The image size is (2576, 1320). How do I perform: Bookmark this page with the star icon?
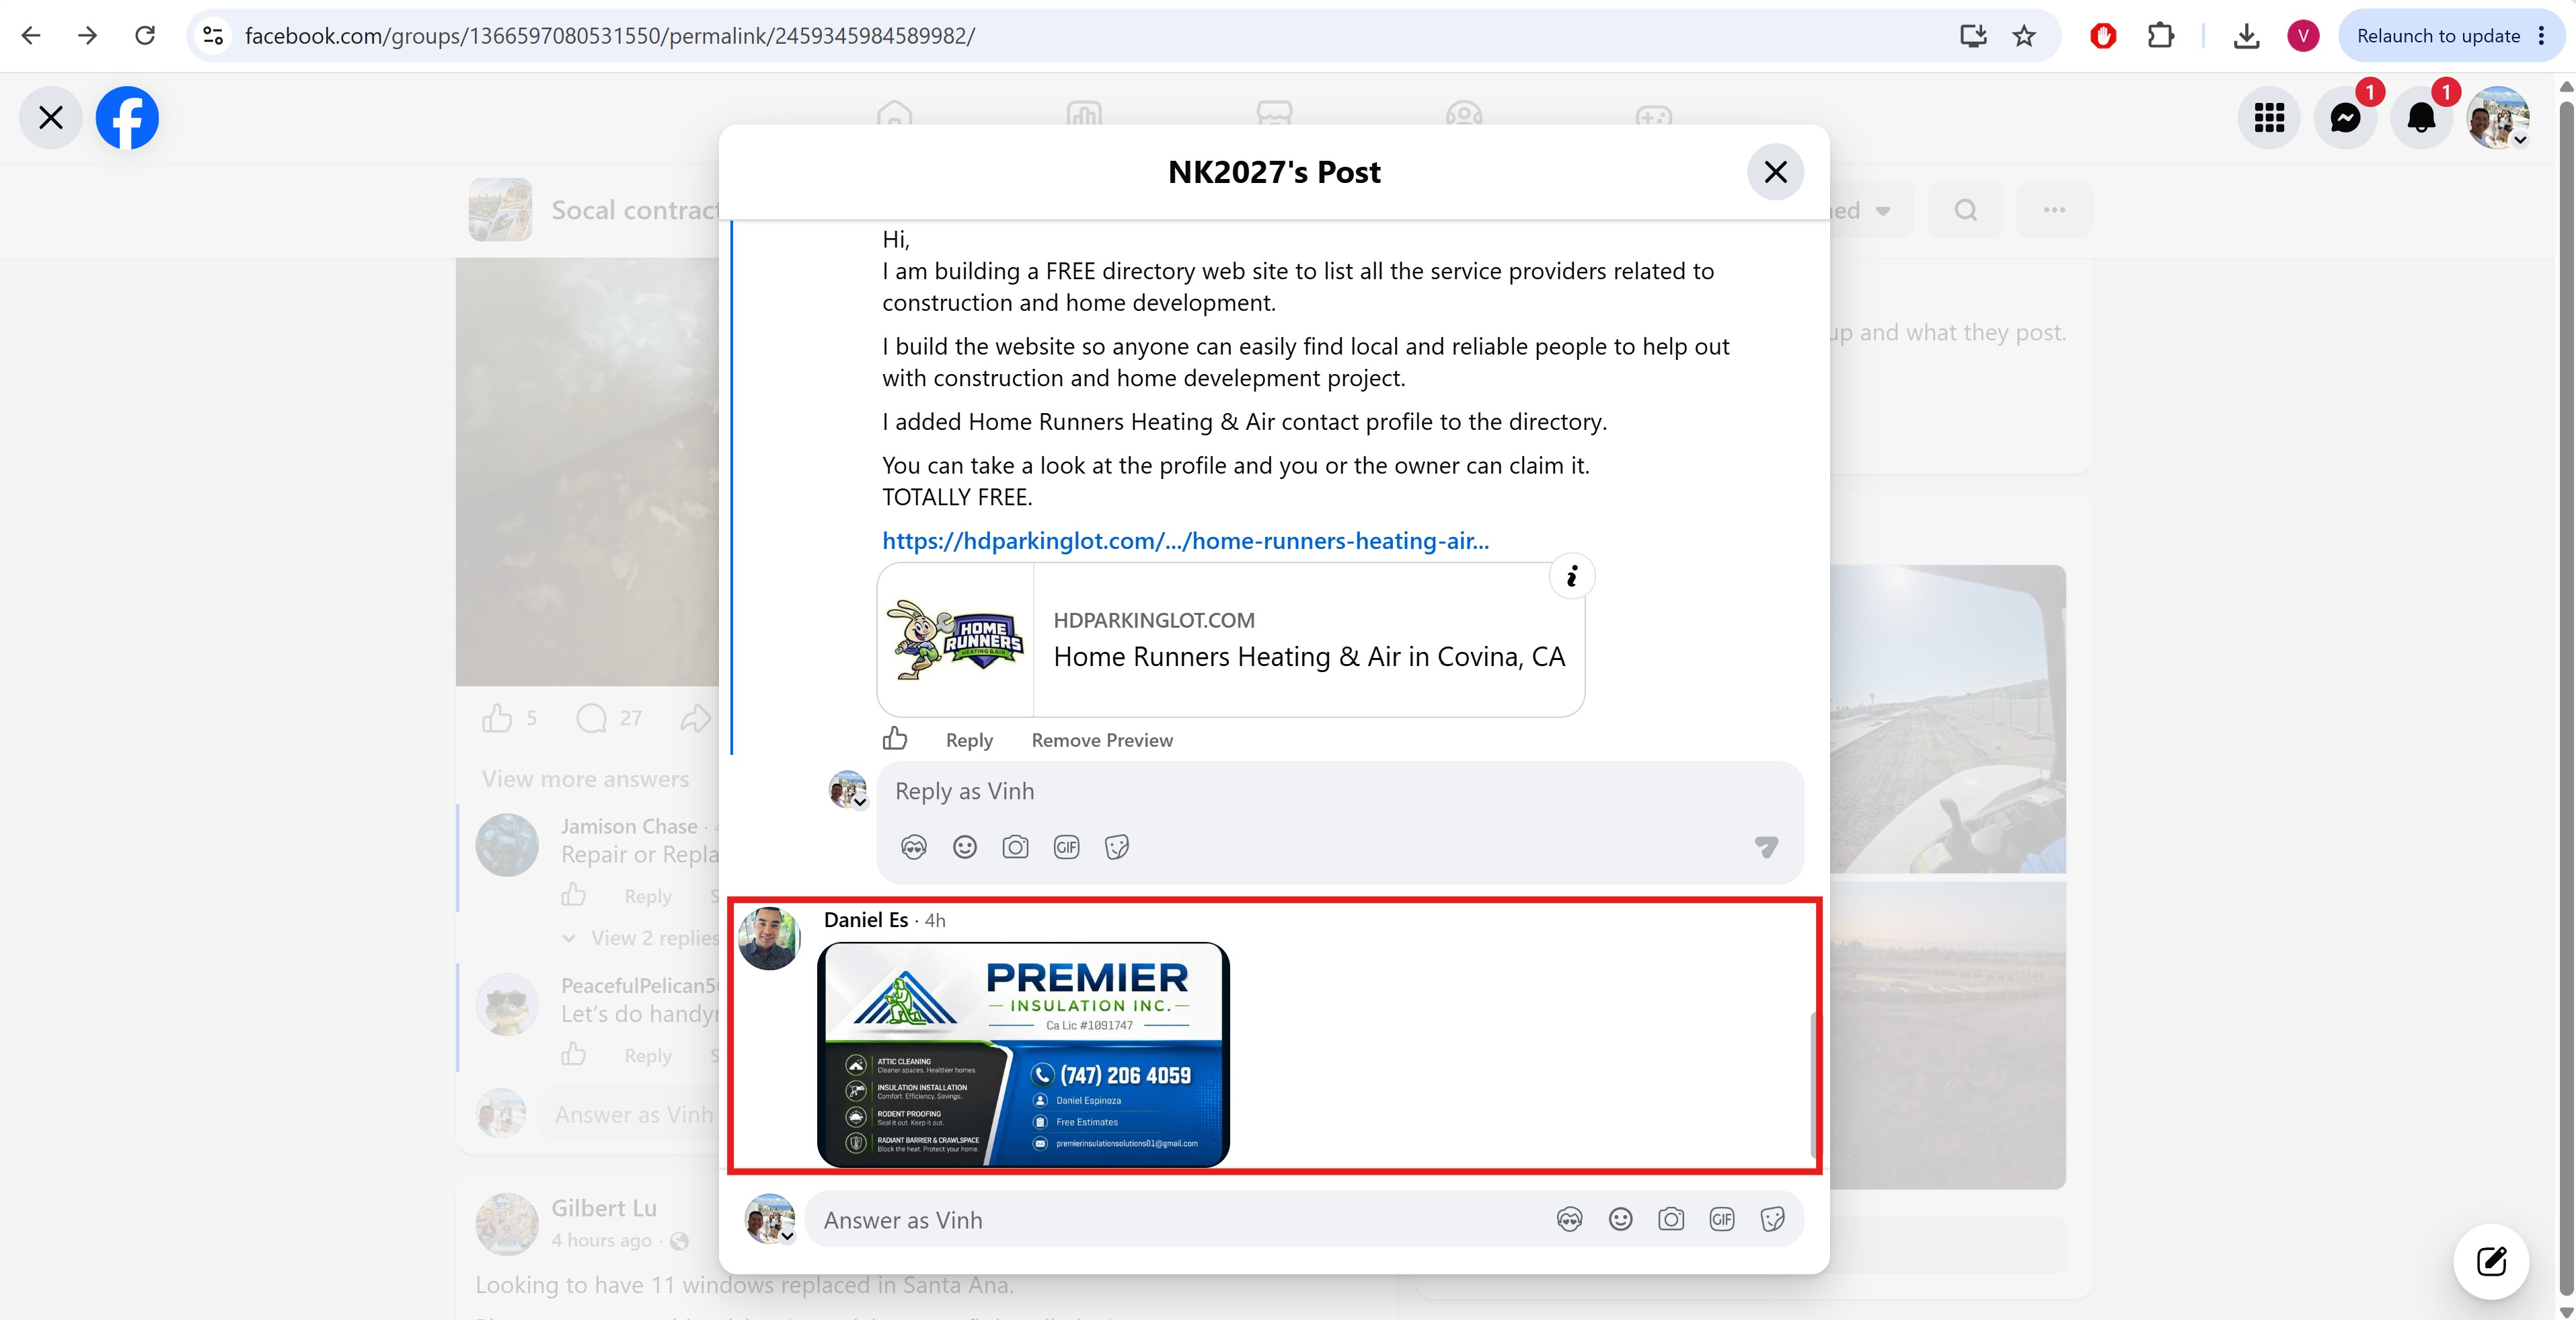coord(2025,36)
